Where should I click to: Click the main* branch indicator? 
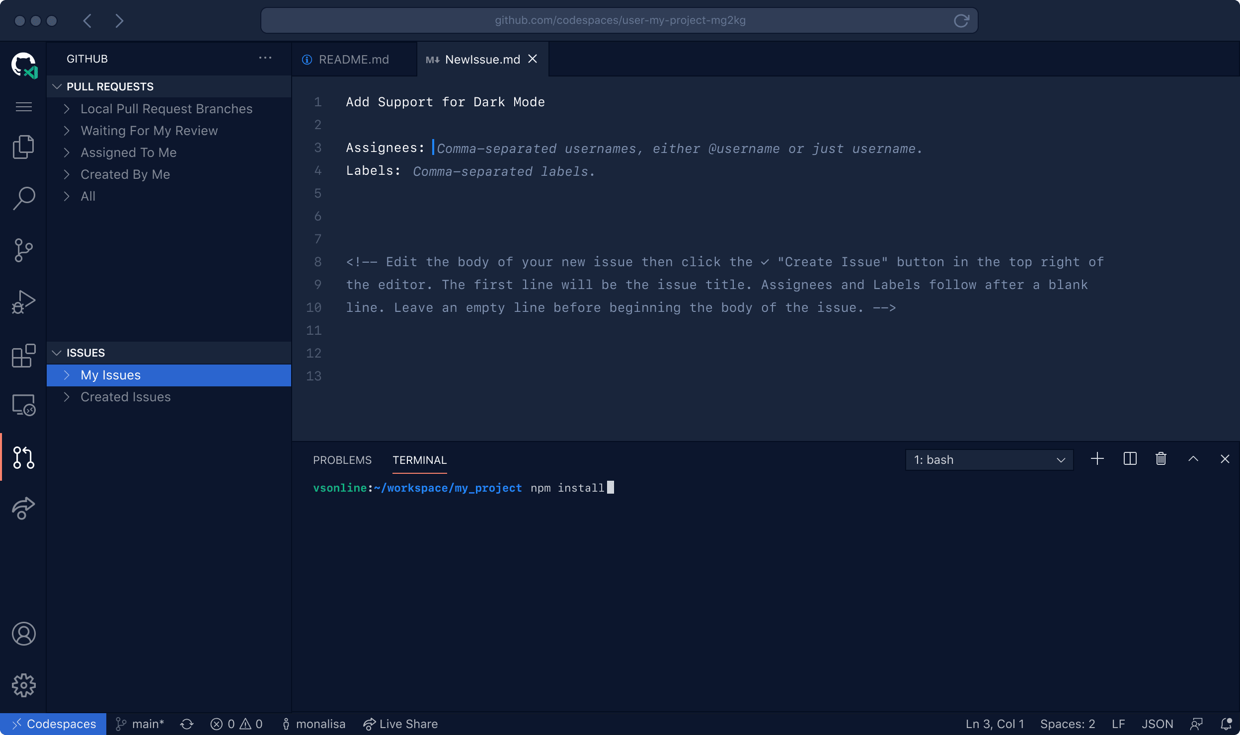[x=140, y=724]
